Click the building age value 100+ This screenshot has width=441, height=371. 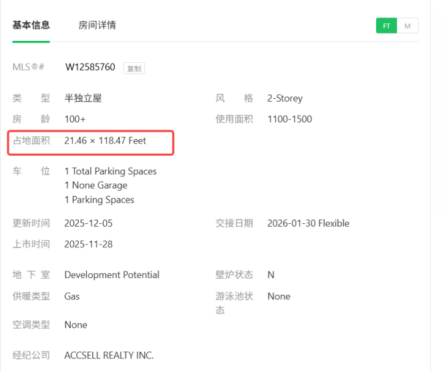[75, 119]
